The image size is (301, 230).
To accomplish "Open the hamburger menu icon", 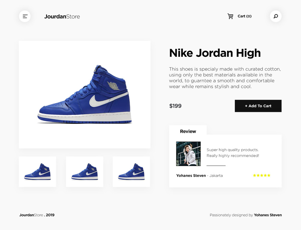I will coord(25,16).
